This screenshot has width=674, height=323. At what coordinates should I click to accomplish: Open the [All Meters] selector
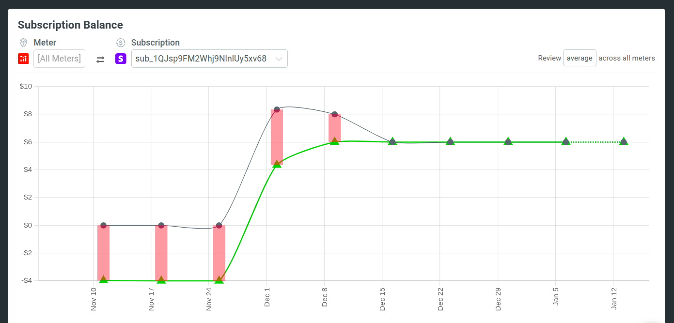59,58
